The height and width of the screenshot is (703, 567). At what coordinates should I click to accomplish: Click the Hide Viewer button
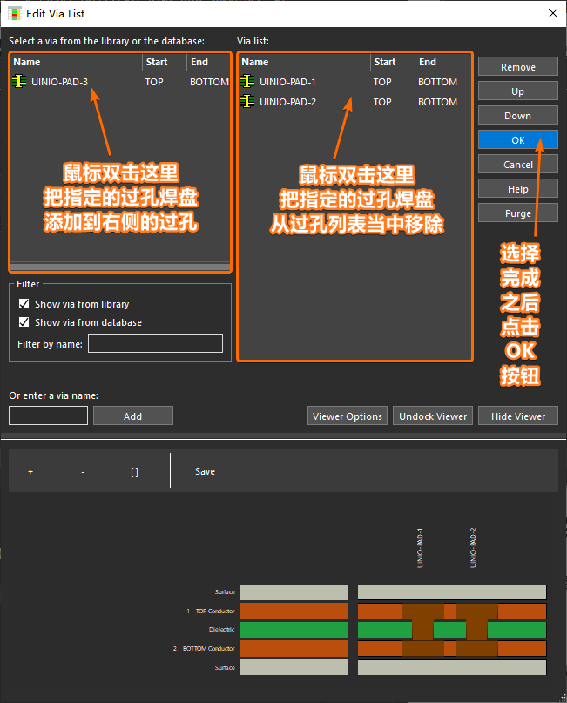coord(517,416)
